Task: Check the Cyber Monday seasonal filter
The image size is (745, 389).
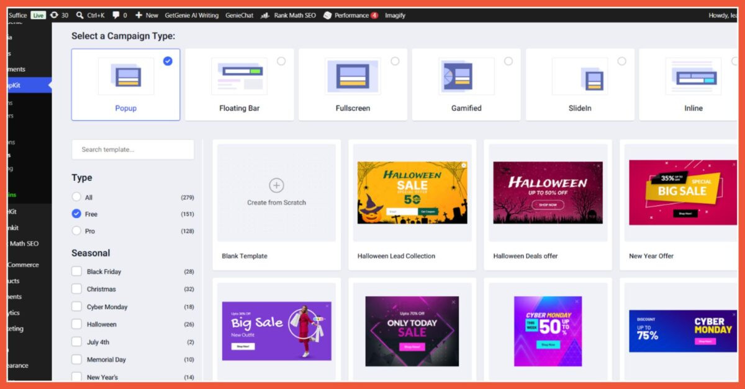Action: pyautogui.click(x=76, y=306)
